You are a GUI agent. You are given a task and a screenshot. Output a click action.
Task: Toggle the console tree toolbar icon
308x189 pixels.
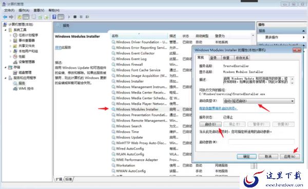point(26,17)
